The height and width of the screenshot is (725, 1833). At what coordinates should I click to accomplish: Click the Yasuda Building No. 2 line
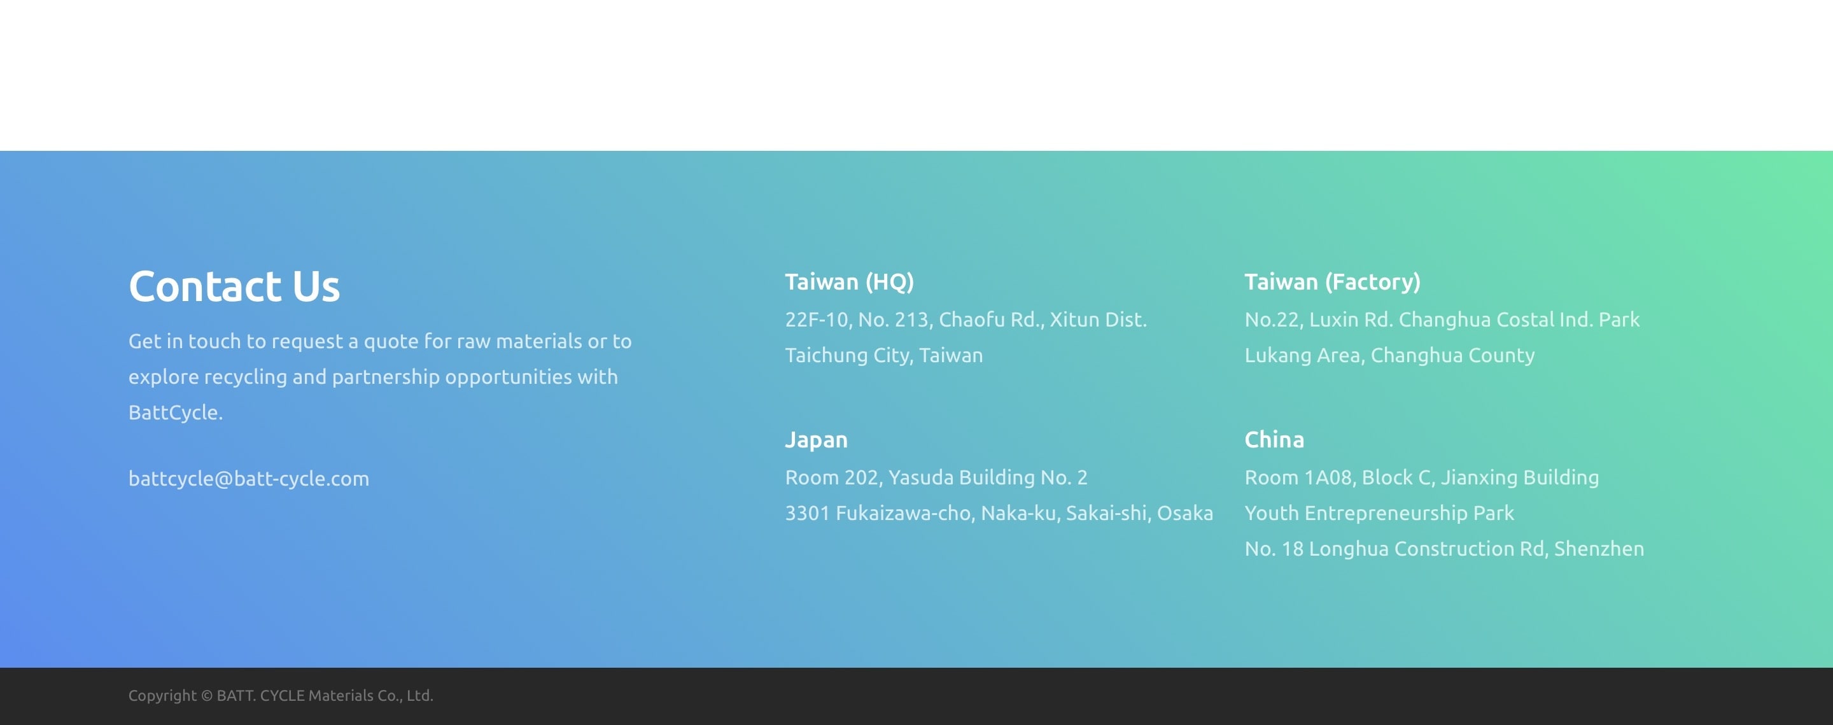pos(936,477)
